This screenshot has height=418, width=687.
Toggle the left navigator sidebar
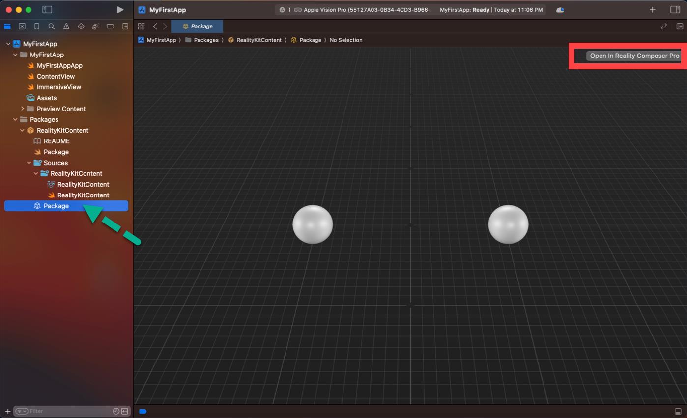(47, 10)
